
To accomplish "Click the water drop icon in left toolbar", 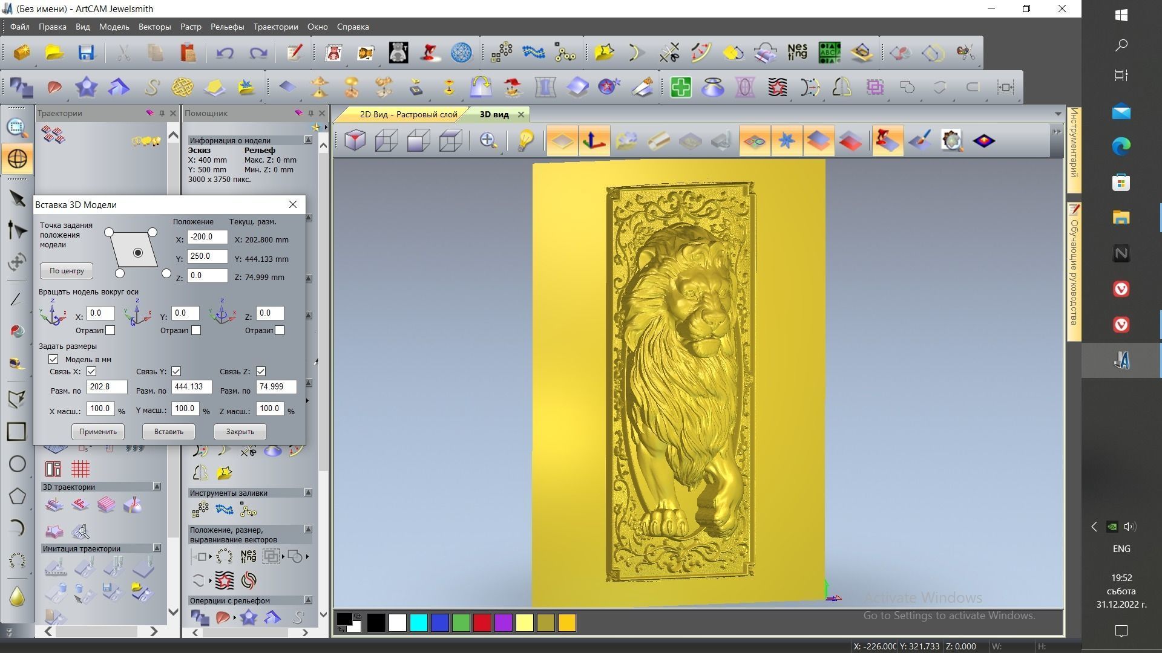I will (17, 596).
